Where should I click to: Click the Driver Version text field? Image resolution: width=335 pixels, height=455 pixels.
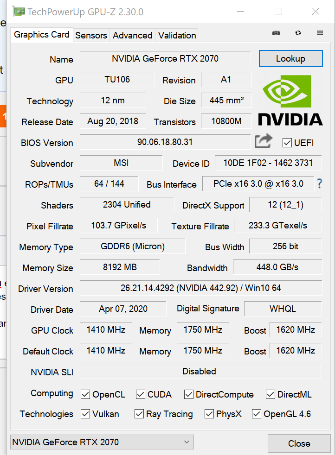point(201,288)
